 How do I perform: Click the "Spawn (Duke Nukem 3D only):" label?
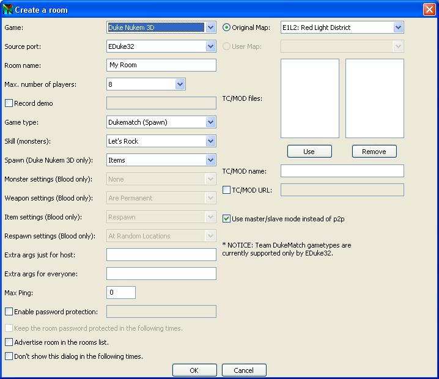point(49,160)
